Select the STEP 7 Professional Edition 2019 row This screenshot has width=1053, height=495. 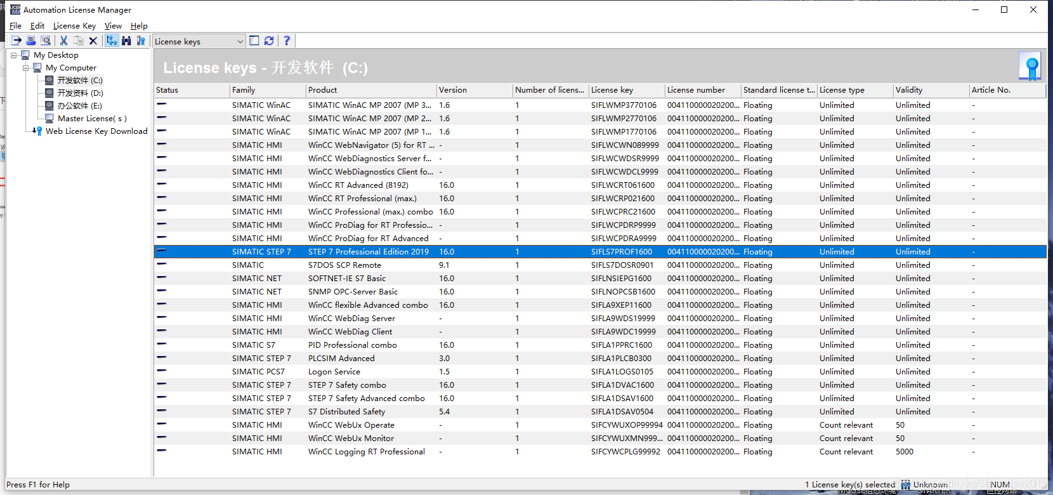coord(600,252)
